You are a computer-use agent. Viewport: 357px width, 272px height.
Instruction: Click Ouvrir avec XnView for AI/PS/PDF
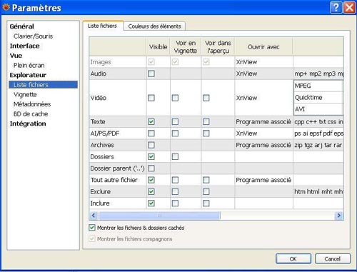point(263,134)
